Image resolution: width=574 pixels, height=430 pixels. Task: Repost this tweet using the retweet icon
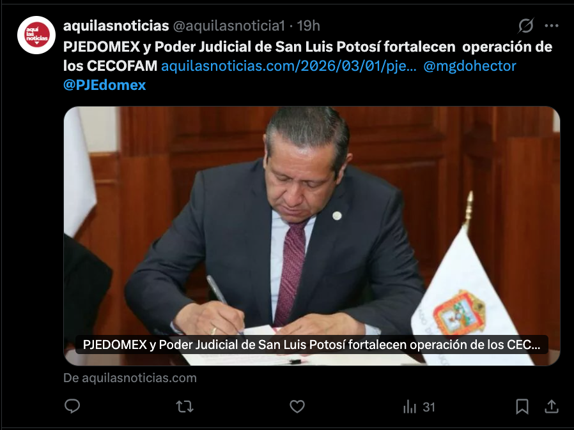click(185, 406)
